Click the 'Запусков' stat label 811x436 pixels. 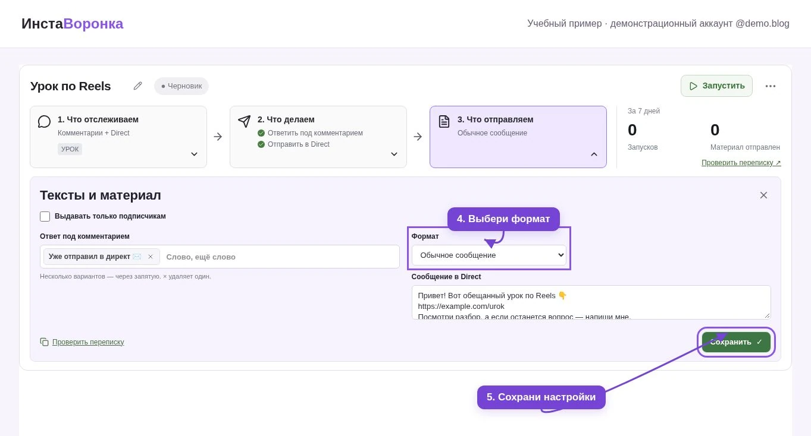pos(643,147)
